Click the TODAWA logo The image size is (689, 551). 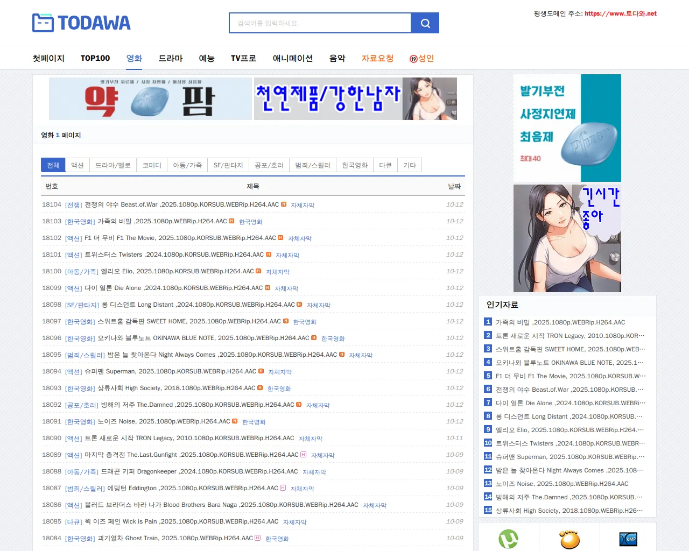click(x=81, y=23)
